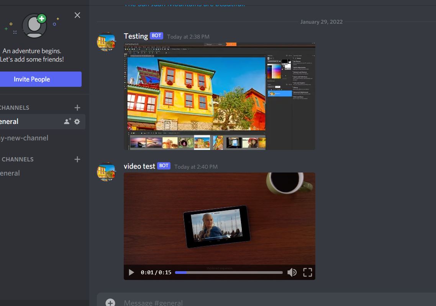Open the Testing bot's avatar
The width and height of the screenshot is (436, 306).
point(106,42)
